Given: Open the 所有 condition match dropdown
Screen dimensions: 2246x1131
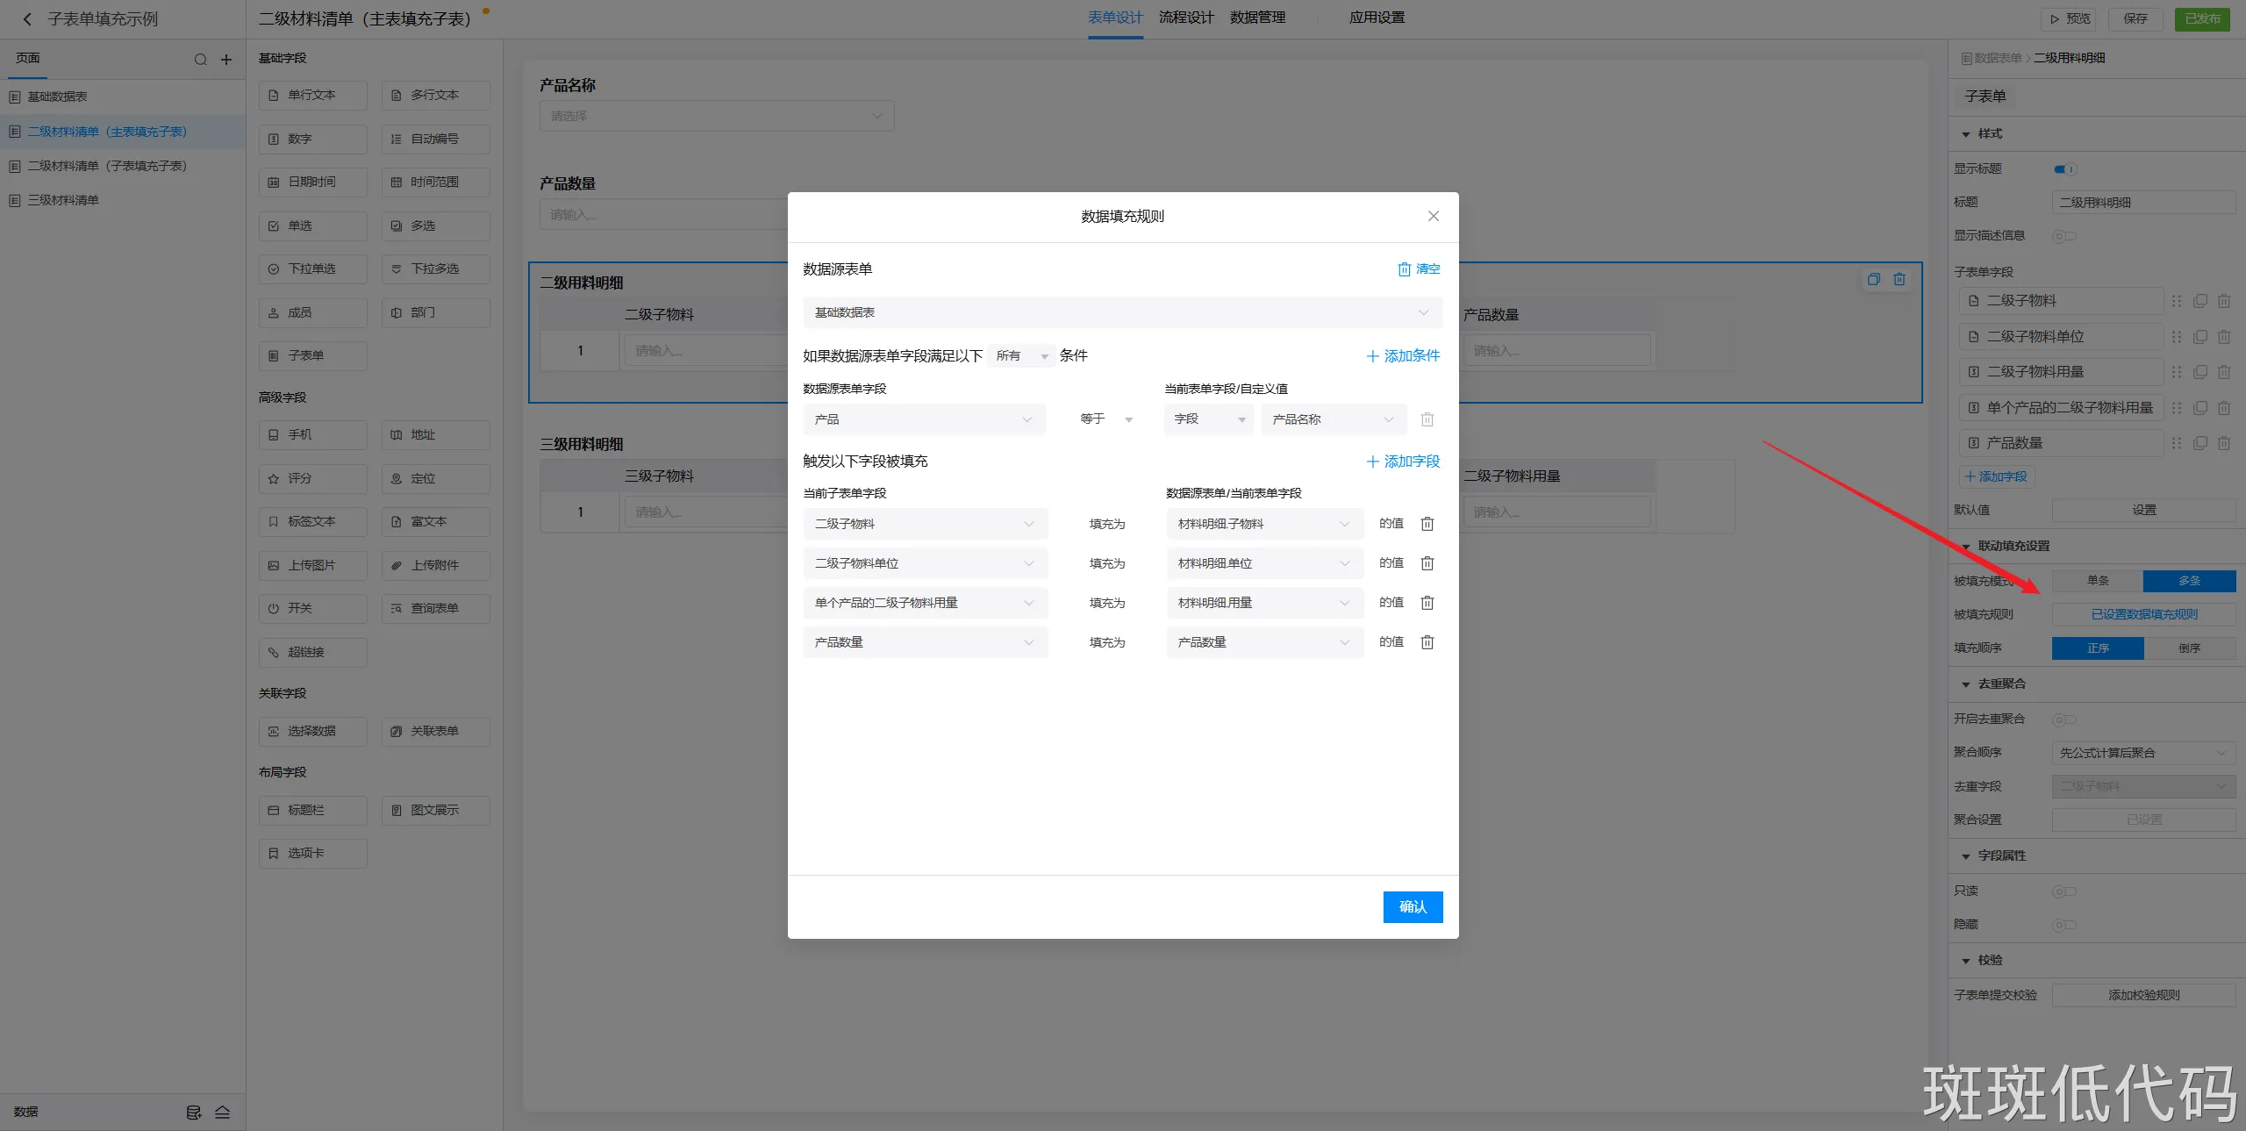Looking at the screenshot, I should tap(1021, 356).
